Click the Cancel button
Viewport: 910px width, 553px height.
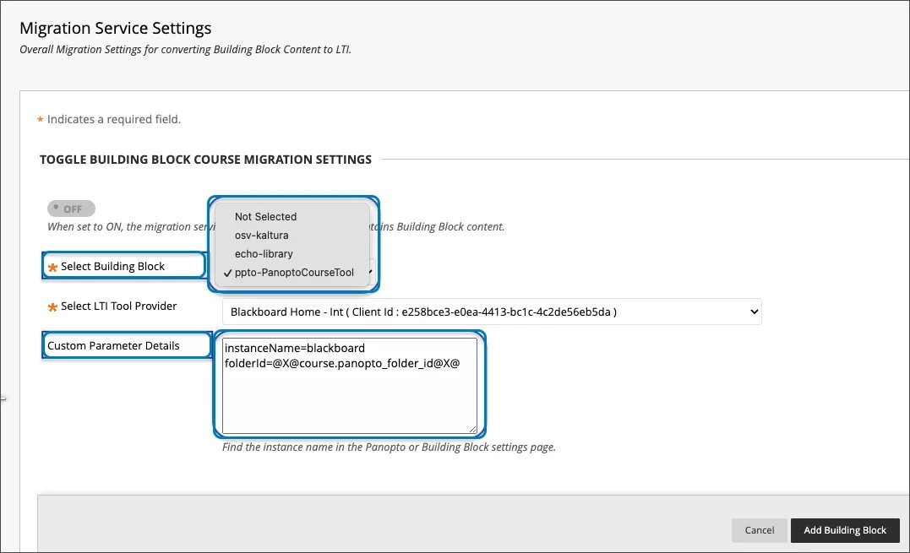point(759,530)
